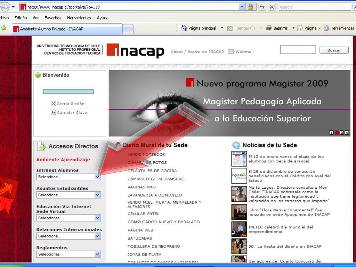The width and height of the screenshot is (356, 267).
Task: Select the Ambiente Alumno Privado tab
Action: 67,29
